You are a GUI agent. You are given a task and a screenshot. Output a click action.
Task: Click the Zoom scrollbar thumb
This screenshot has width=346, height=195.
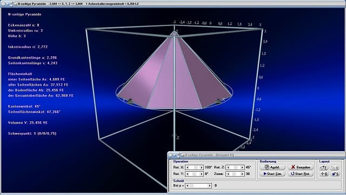tap(235, 174)
